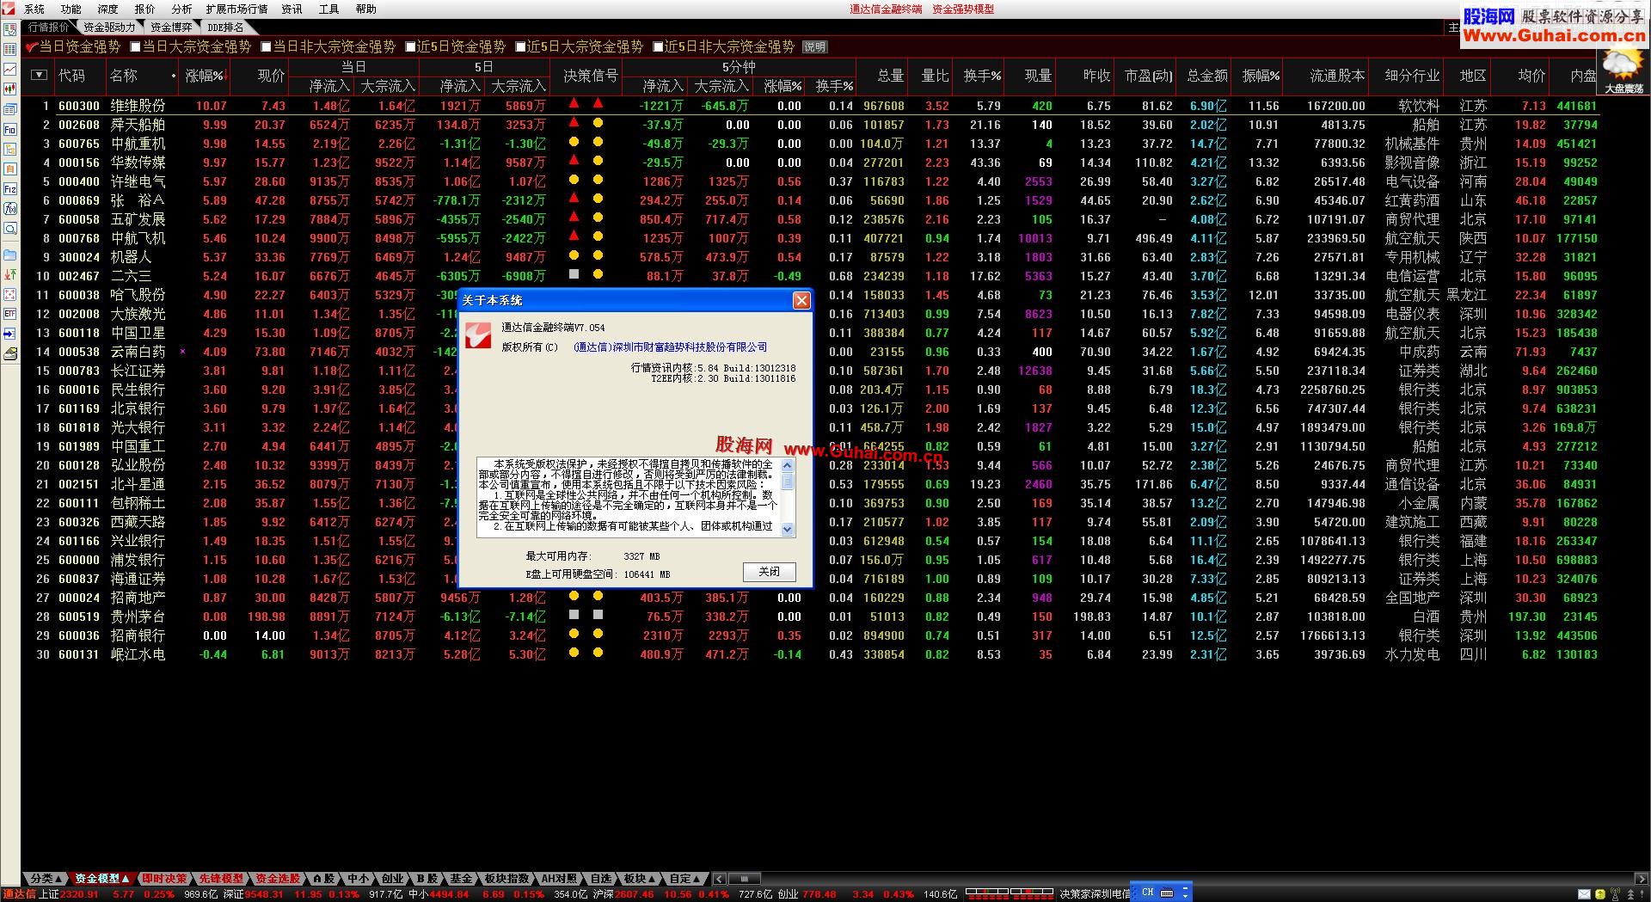This screenshot has height=902, width=1651.
Task: Enable 近5日资金强势 checkbox
Action: (410, 46)
